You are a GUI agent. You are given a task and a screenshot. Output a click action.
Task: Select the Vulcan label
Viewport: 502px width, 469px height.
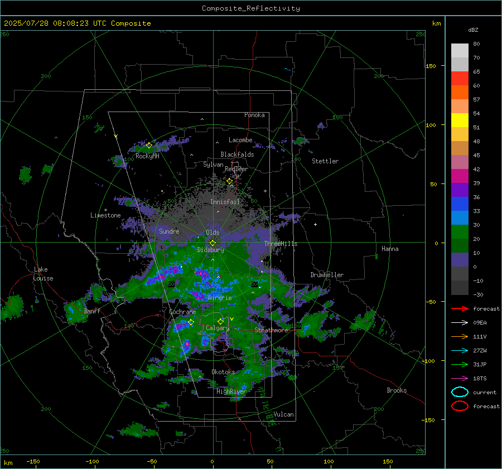(x=284, y=414)
